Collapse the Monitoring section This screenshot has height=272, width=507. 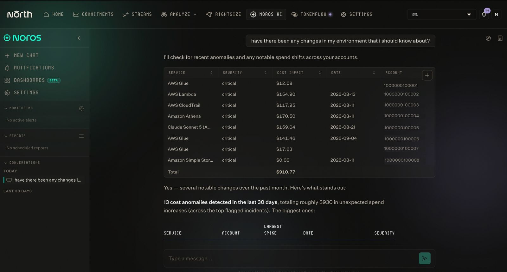[x=19, y=108]
